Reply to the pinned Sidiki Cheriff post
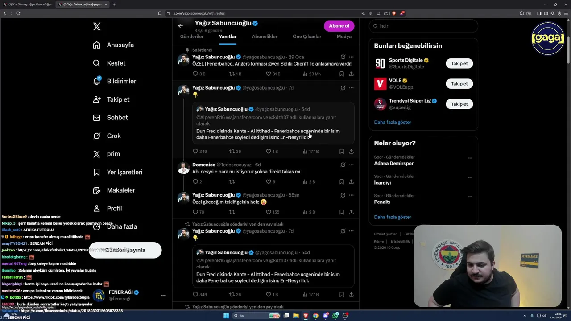 click(x=195, y=74)
